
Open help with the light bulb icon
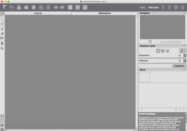point(170,7)
